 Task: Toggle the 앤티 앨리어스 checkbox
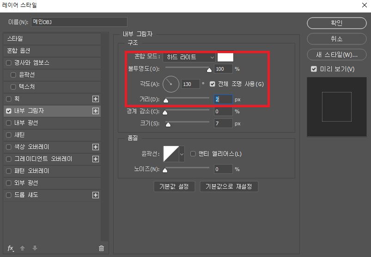193,154
